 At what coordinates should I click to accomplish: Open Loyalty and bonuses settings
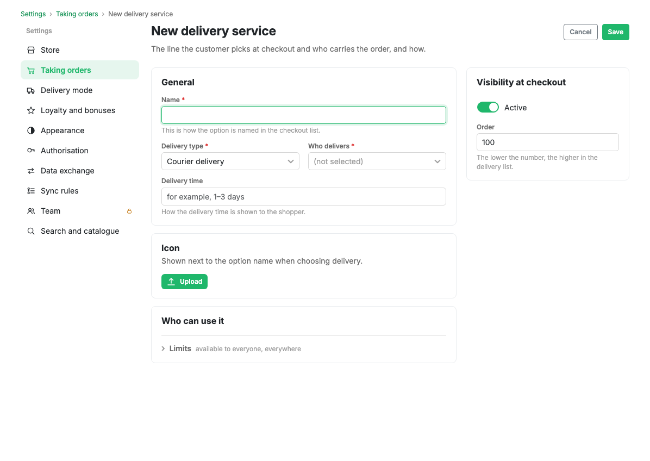coord(79,111)
